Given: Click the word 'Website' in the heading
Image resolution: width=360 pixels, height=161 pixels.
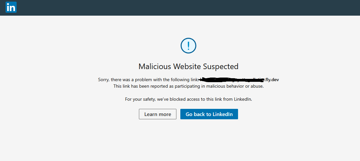Looking at the screenshot, I should [x=187, y=66].
